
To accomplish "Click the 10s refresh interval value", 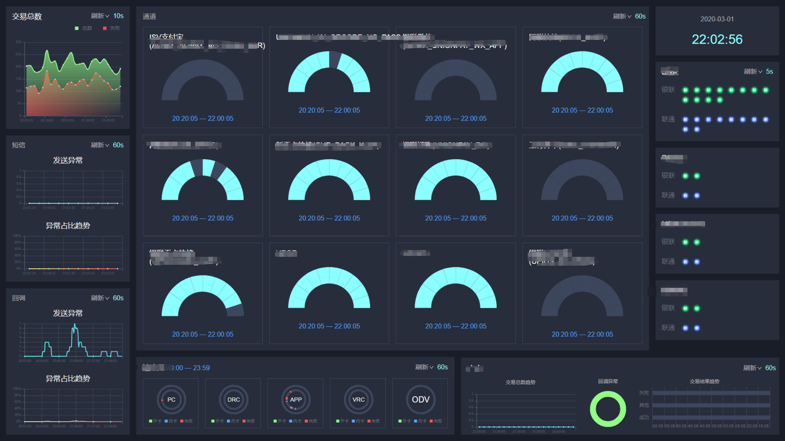I will 118,16.
